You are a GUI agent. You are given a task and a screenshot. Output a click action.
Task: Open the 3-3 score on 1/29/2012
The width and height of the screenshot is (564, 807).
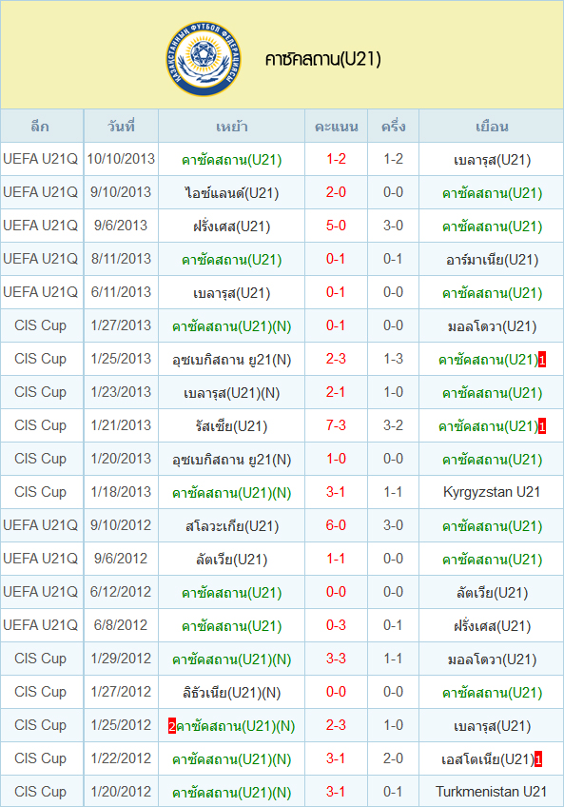tap(336, 659)
